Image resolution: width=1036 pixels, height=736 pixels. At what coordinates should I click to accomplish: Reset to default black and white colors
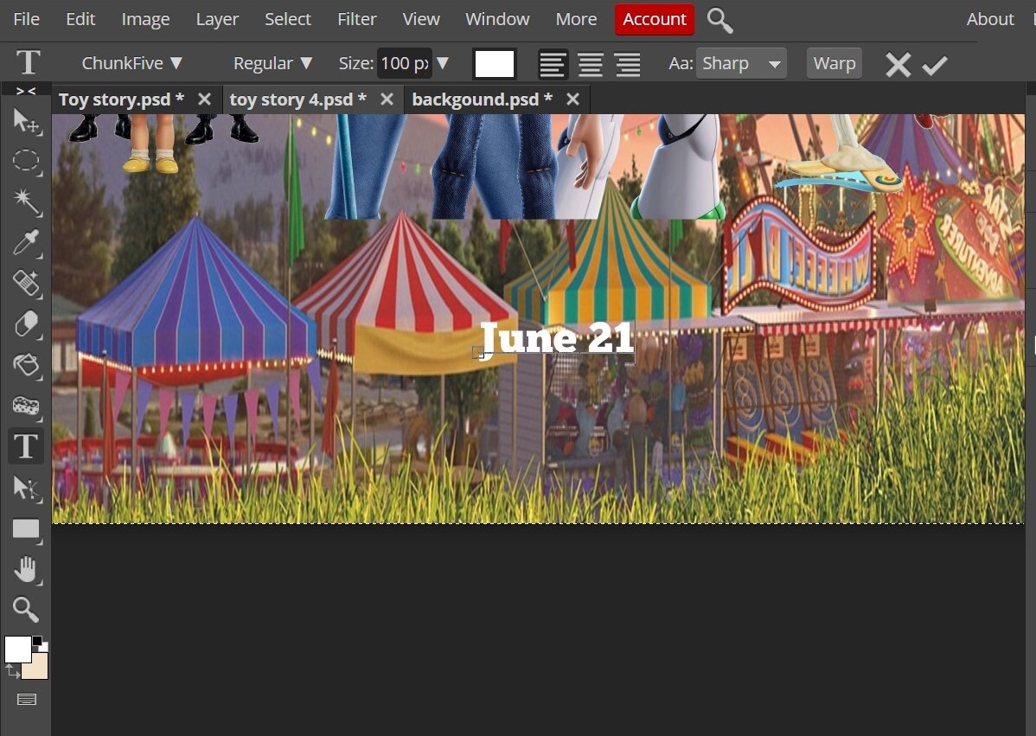click(x=39, y=643)
